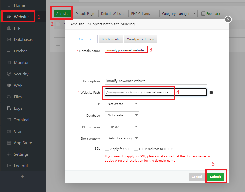Click the Files folder icon in sidebar
This screenshot has height=192, width=245.
click(x=9, y=97)
